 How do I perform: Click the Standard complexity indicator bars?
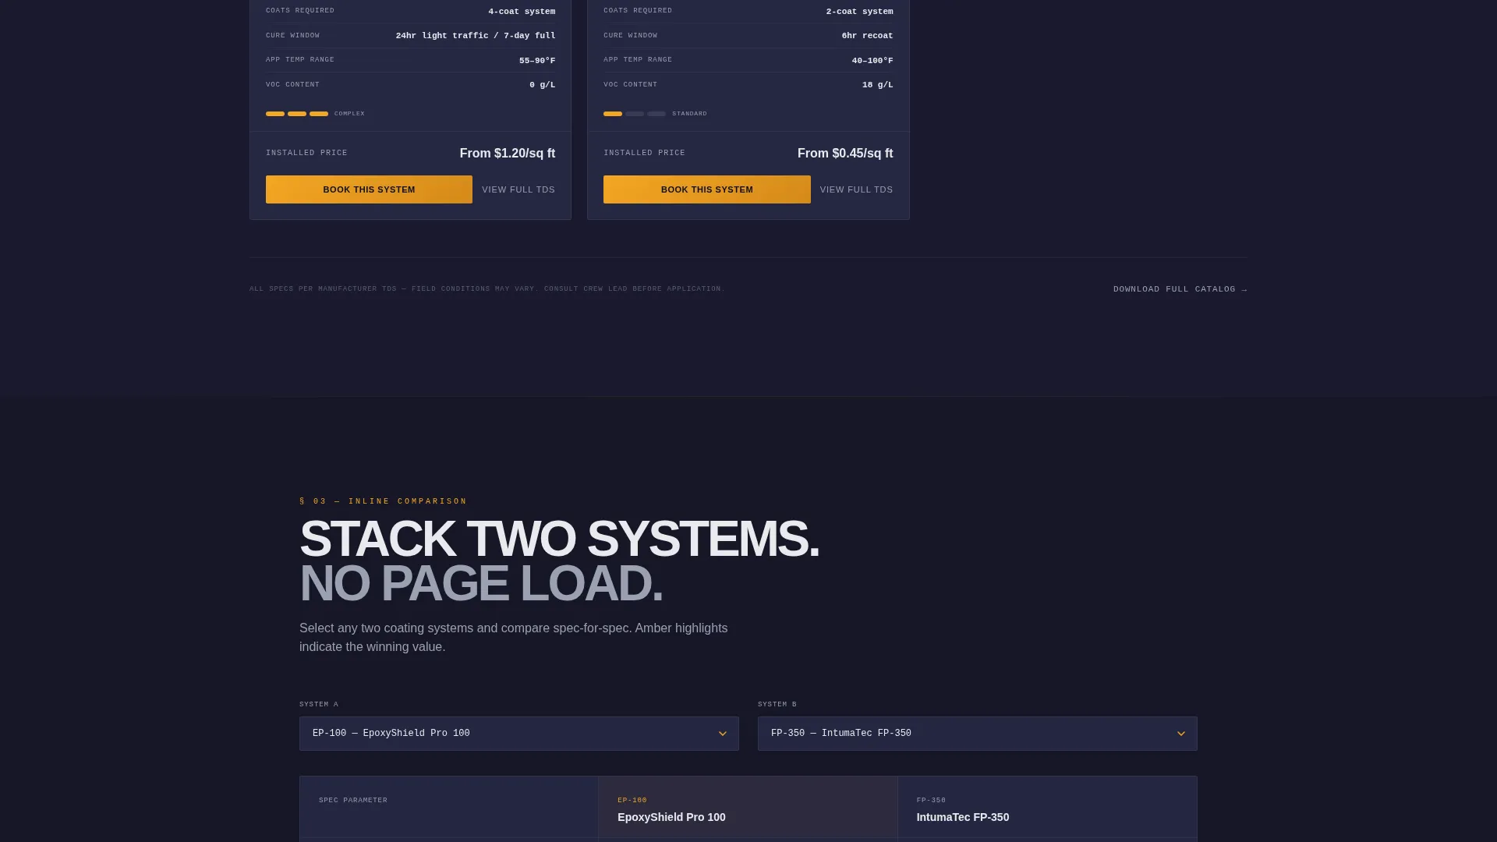pos(635,114)
